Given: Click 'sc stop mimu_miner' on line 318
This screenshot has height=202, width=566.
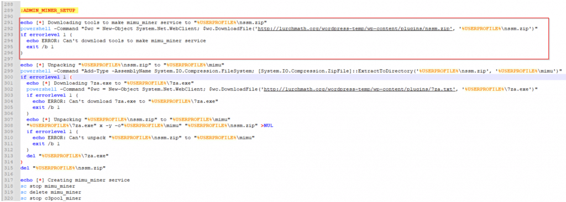Looking at the screenshot, I should point(48,186).
